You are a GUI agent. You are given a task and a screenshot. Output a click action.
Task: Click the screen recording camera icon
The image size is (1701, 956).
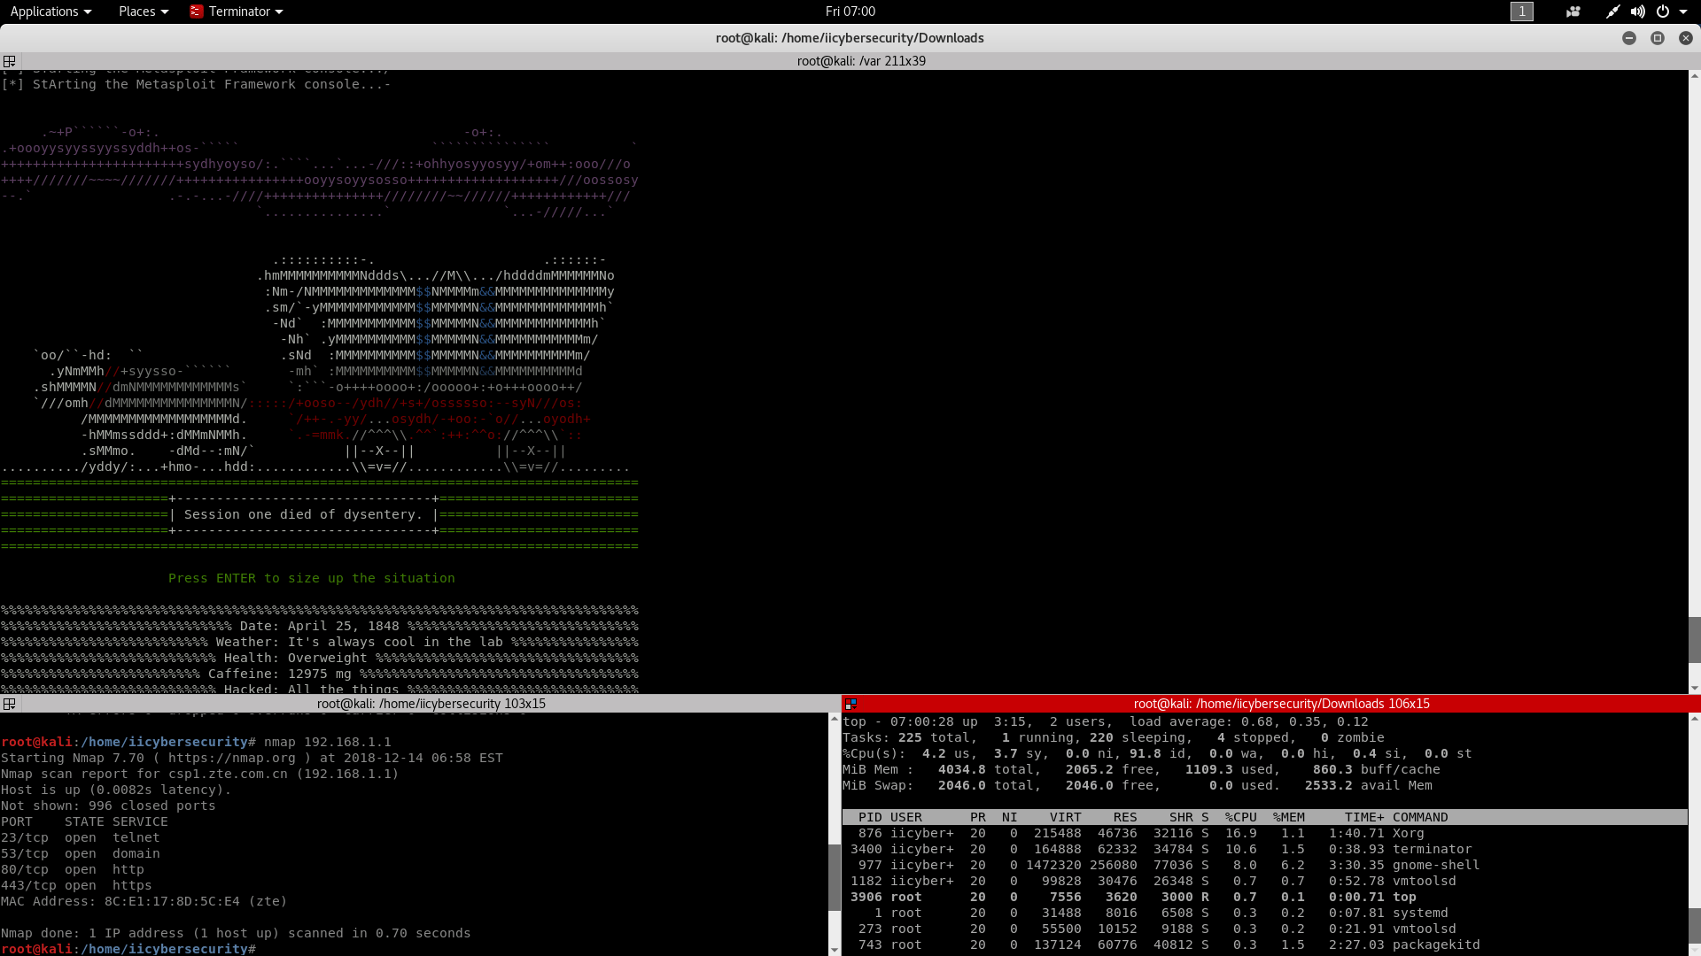[x=1573, y=12]
